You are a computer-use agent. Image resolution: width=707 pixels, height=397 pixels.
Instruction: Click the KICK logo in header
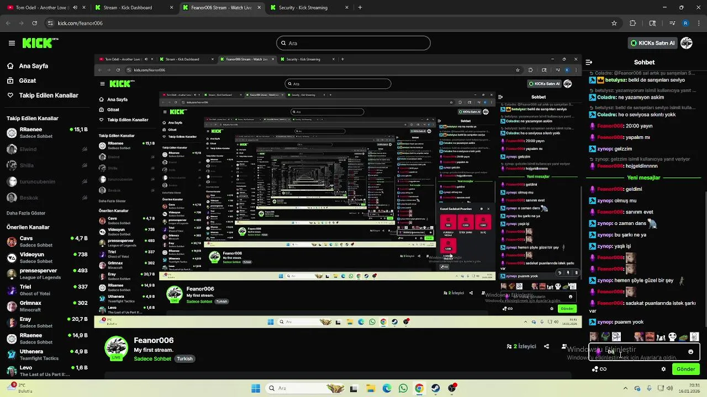(40, 43)
